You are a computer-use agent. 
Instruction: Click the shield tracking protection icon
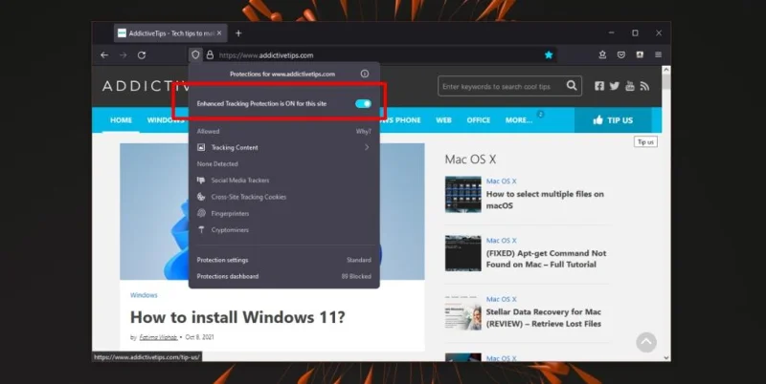[x=195, y=55]
